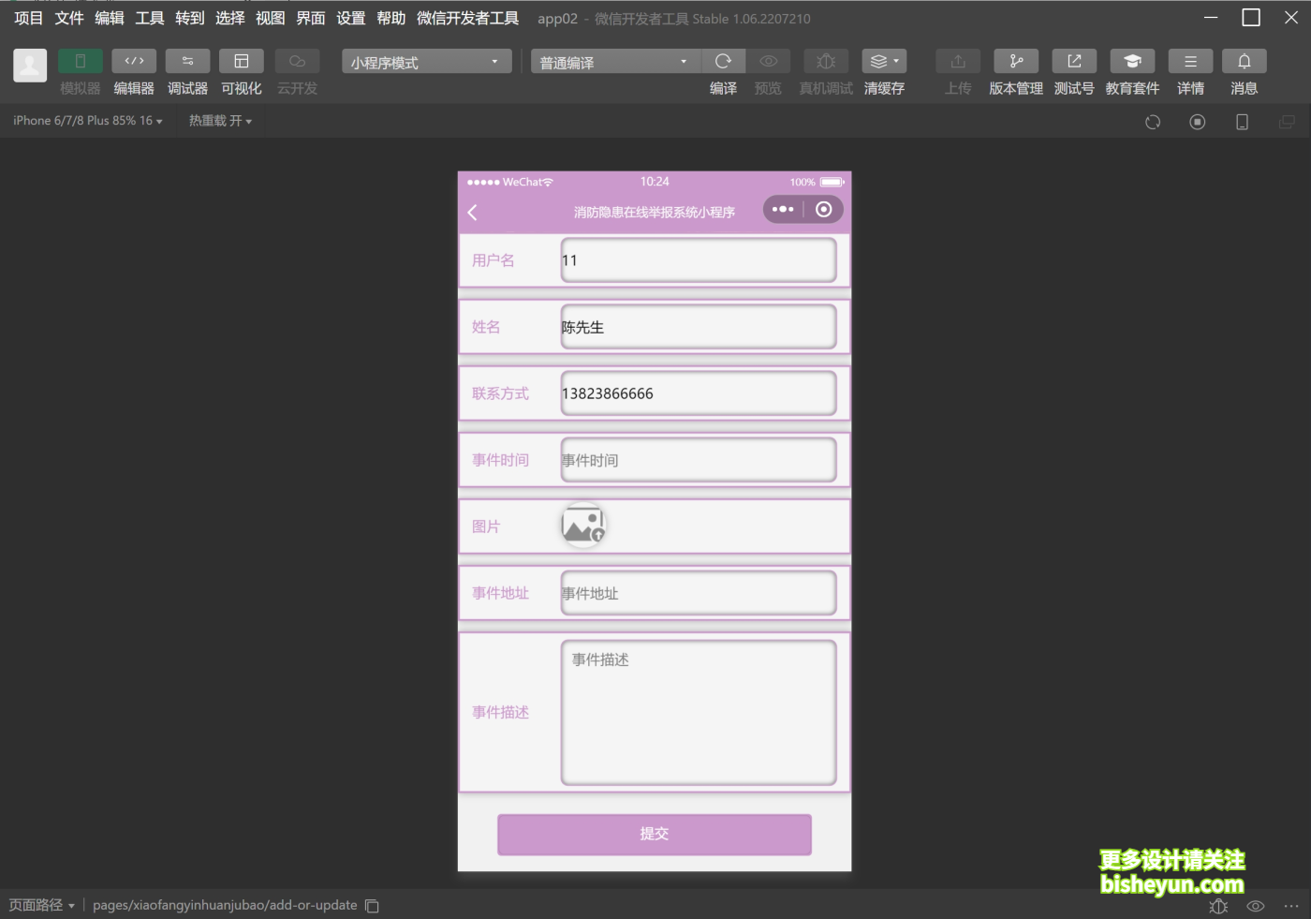Open the version management icon
Viewport: 1311px width, 919px height.
pyautogui.click(x=1016, y=62)
